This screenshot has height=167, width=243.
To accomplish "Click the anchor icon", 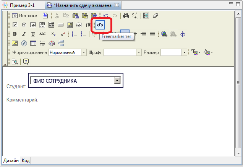I will (182, 34).
